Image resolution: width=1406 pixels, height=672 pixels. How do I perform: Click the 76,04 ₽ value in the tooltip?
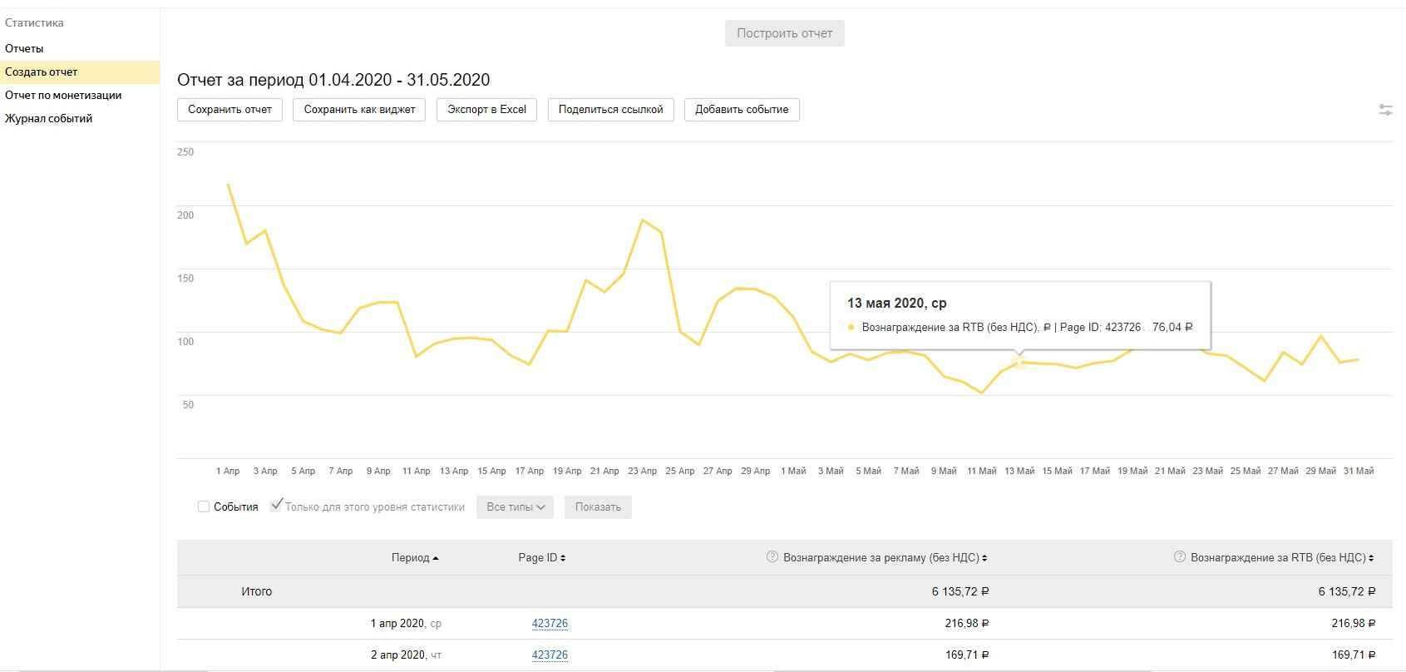tap(1172, 327)
